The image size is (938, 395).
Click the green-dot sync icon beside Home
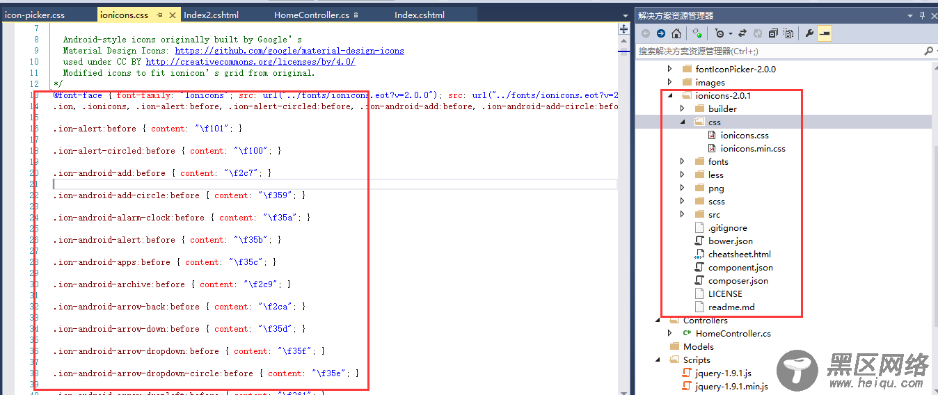(x=697, y=33)
